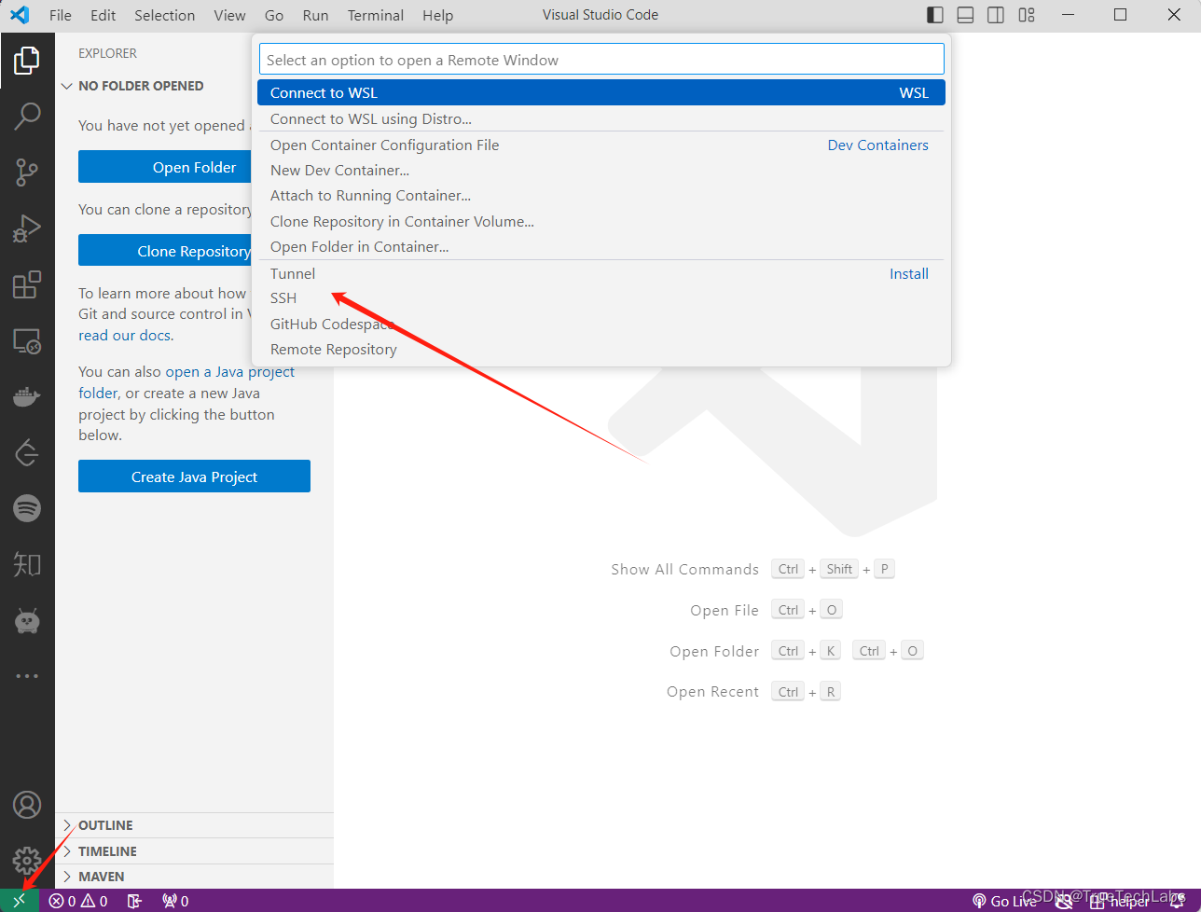The width and height of the screenshot is (1201, 912).
Task: Select the GitHub Codespaces option
Action: coord(601,324)
